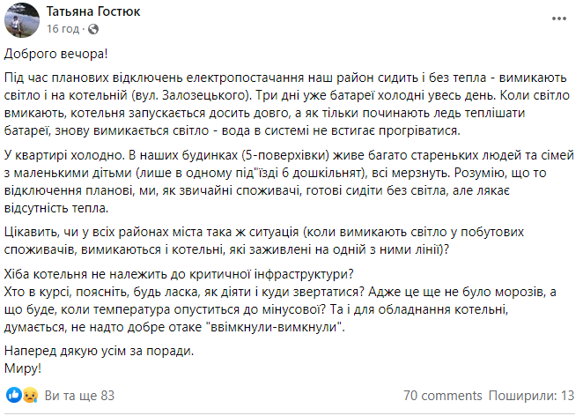This screenshot has width=583, height=416.
Task: View shares via 'Поширили: 13'
Action: pyautogui.click(x=528, y=396)
